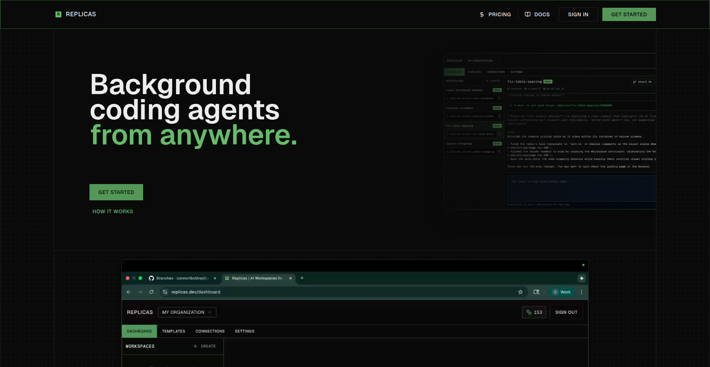Click the browser back arrow
710x367 pixels.
pyautogui.click(x=129, y=292)
